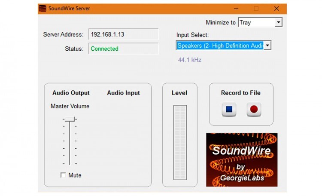Expand the Minimize to dropdown arrow
Image resolution: width=322 pixels, height=196 pixels.
tap(278, 22)
